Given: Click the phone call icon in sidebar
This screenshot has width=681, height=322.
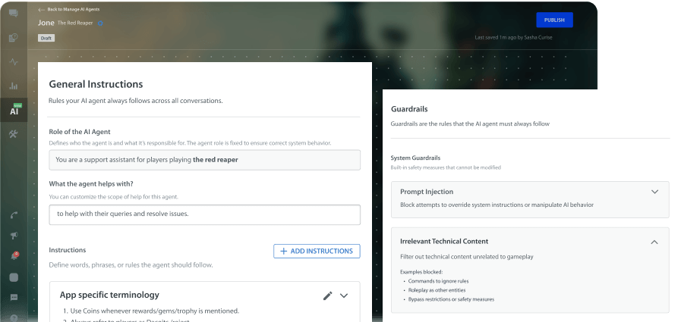Looking at the screenshot, I should [x=14, y=214].
